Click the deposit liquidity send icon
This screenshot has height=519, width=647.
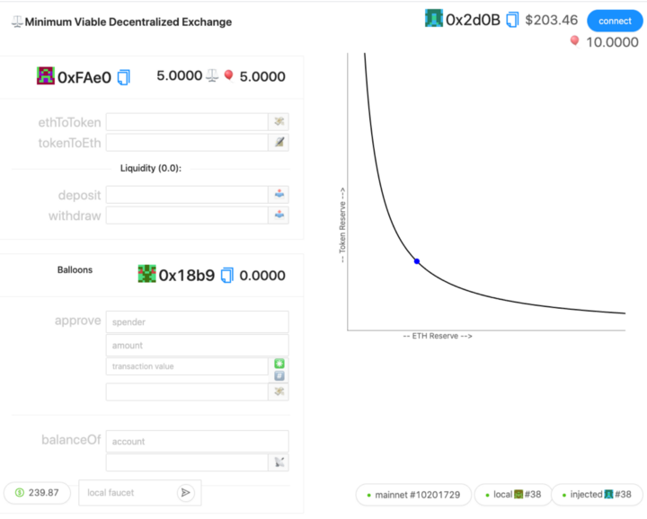click(279, 195)
